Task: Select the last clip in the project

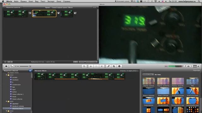Action: (x=67, y=13)
